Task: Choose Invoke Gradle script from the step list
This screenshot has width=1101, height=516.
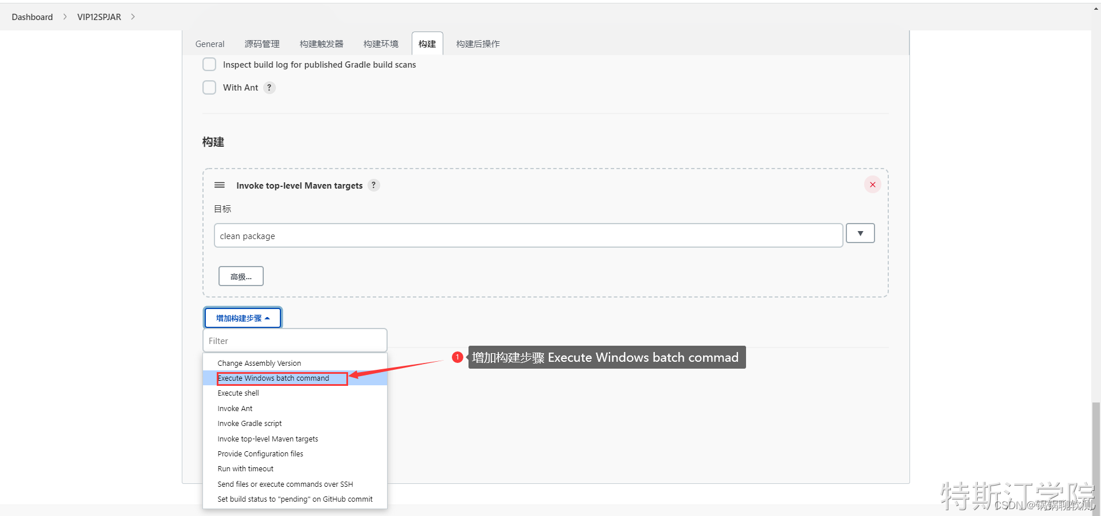Action: click(249, 423)
